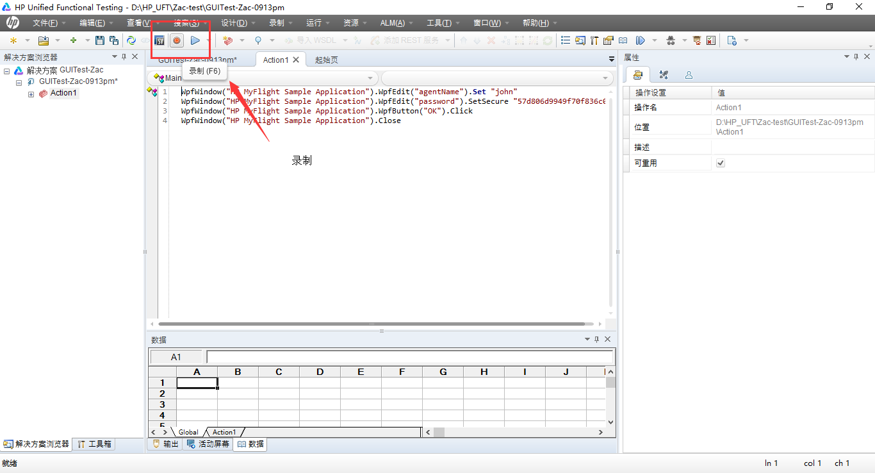Click the blue-green swirl icon in toolbar

tap(131, 40)
